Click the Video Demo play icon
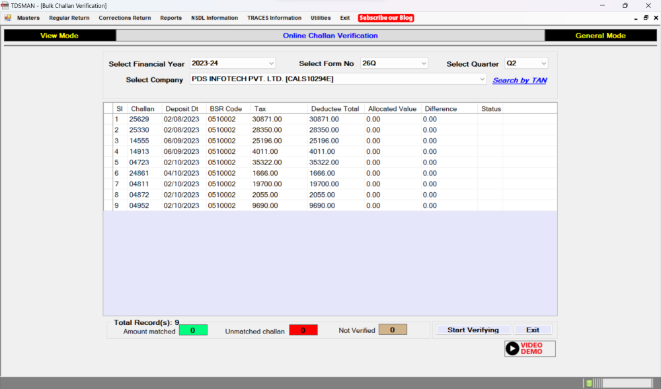This screenshot has height=389, width=661. [x=512, y=349]
